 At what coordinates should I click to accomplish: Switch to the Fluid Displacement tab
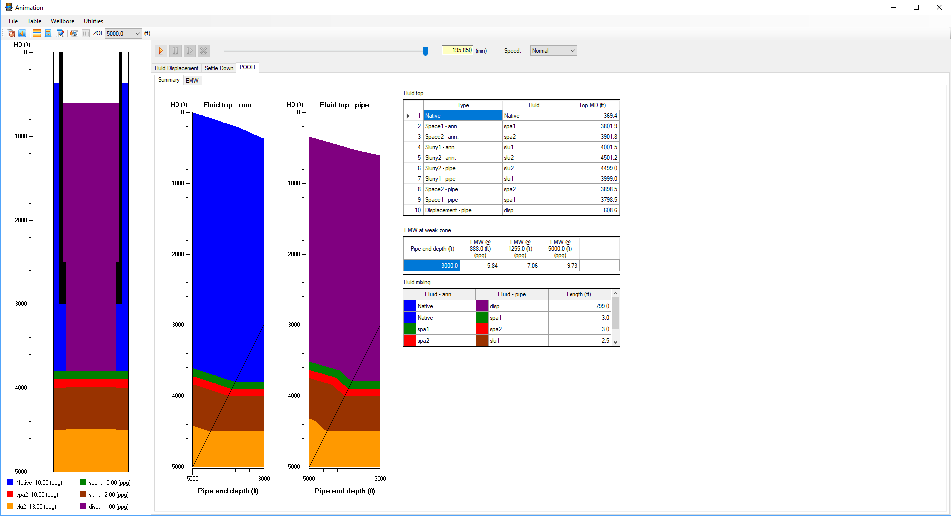point(177,68)
